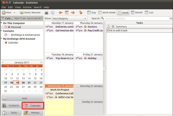The image size is (173, 116).
Task: Click the Go To date icon
Action: point(81,13)
